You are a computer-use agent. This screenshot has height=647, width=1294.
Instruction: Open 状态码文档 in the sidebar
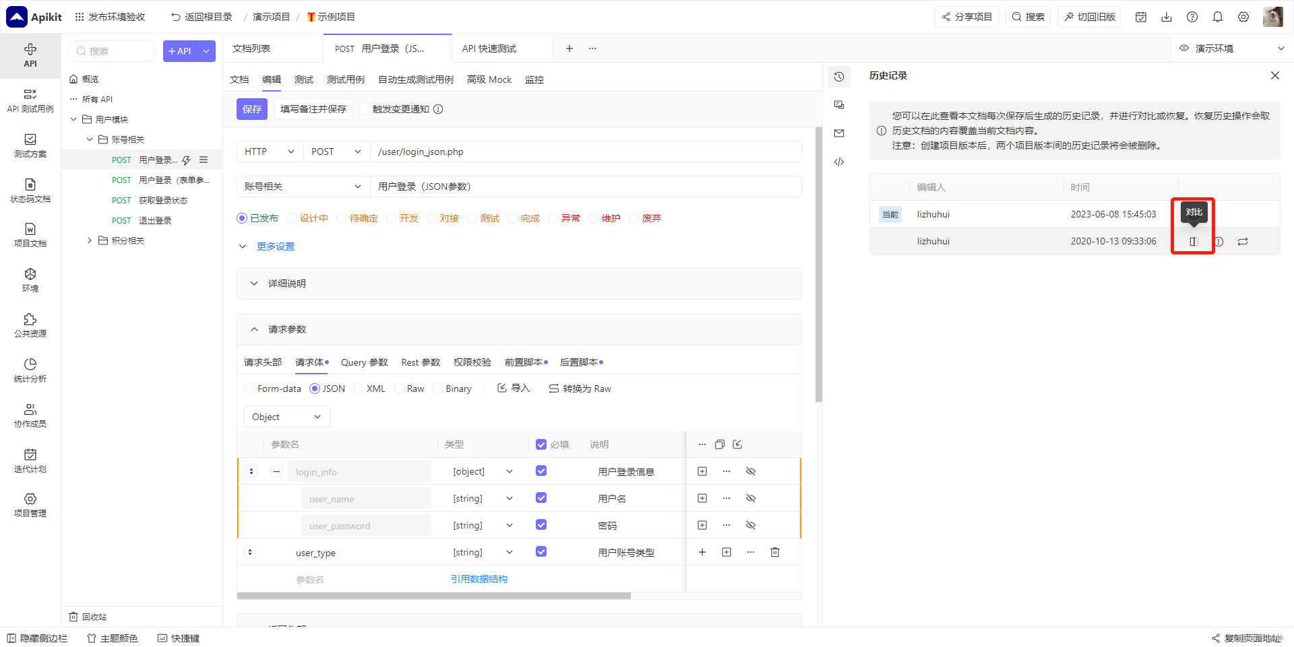tap(30, 191)
